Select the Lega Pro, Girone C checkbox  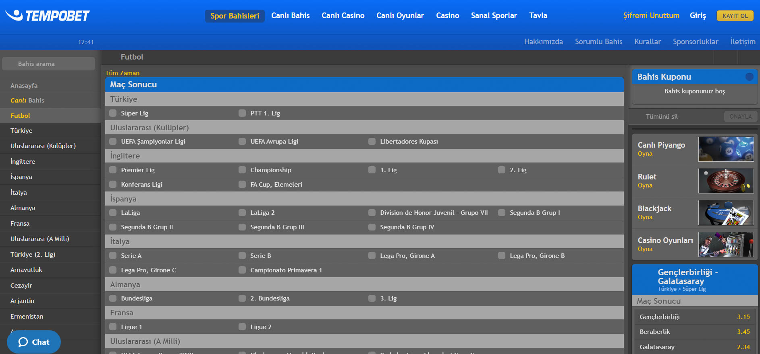coord(113,270)
